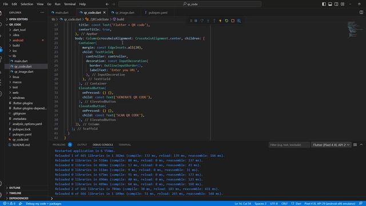Click Ln 14, Col 34 status item
Viewport: 366px width, 206px height.
pyautogui.click(x=242, y=204)
